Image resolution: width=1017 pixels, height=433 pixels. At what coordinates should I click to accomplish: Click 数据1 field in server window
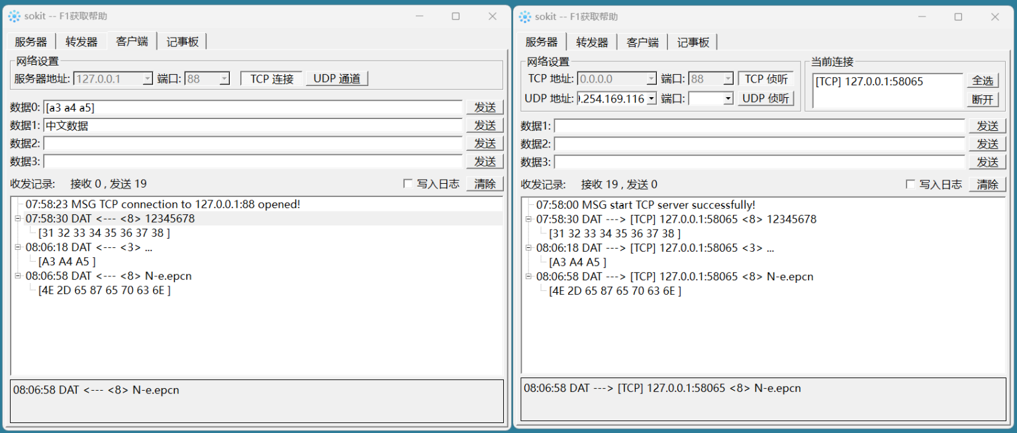click(x=759, y=126)
